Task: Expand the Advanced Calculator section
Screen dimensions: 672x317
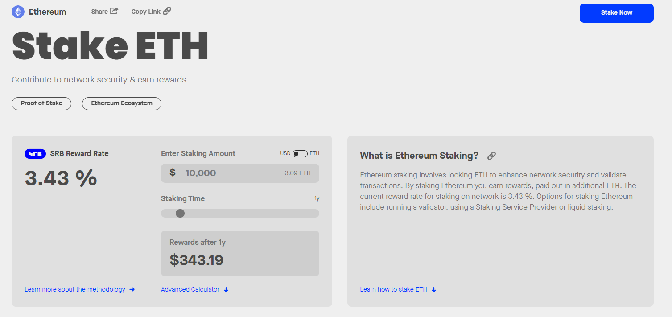Action: pyautogui.click(x=190, y=289)
